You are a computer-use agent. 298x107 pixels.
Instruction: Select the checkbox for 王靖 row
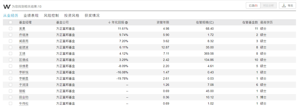[10, 54]
